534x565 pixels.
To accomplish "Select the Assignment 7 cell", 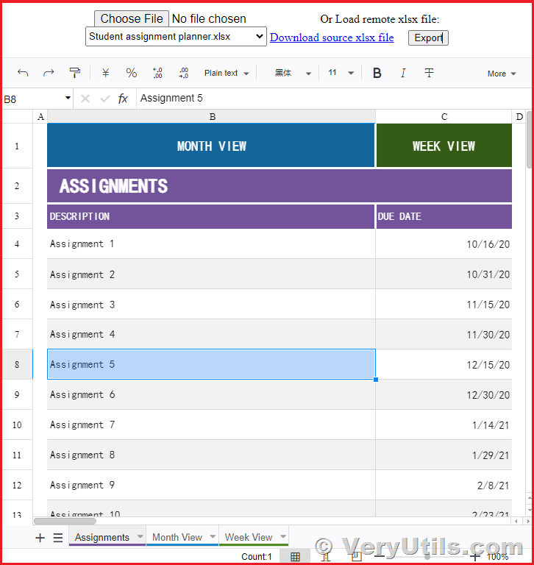I will [x=211, y=424].
